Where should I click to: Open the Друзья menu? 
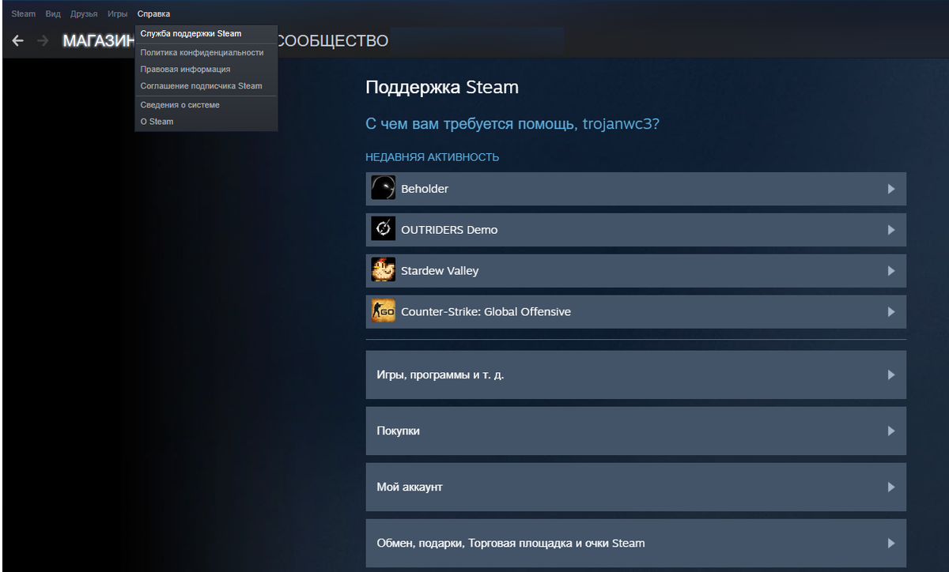(x=84, y=14)
